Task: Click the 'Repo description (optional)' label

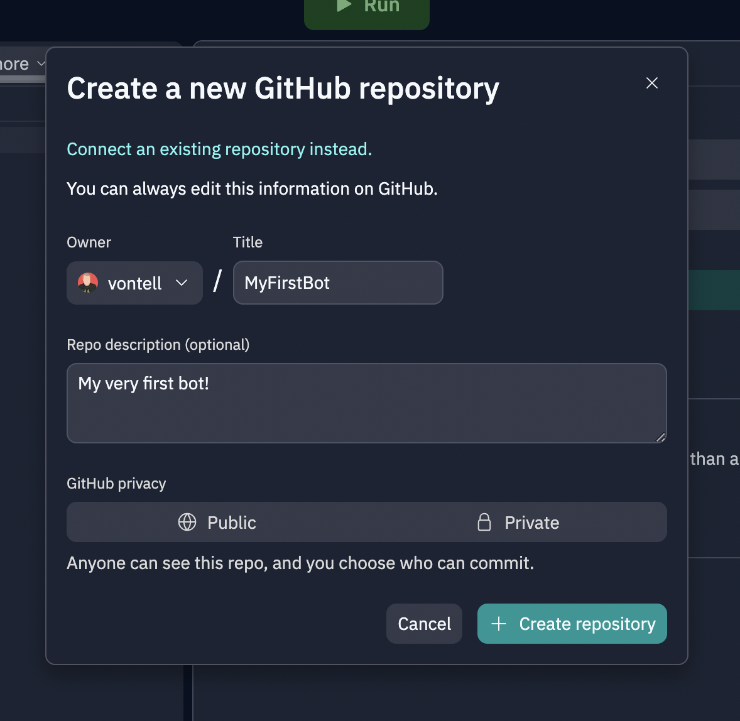Action: pos(158,344)
